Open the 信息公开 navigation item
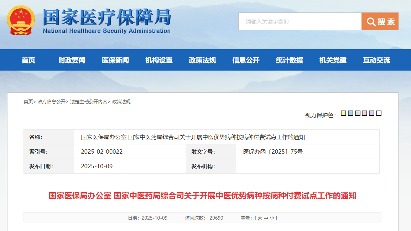The image size is (411, 231). pos(246,60)
